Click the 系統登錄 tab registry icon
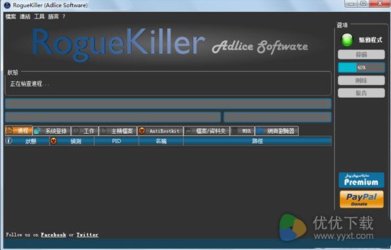 point(37,131)
